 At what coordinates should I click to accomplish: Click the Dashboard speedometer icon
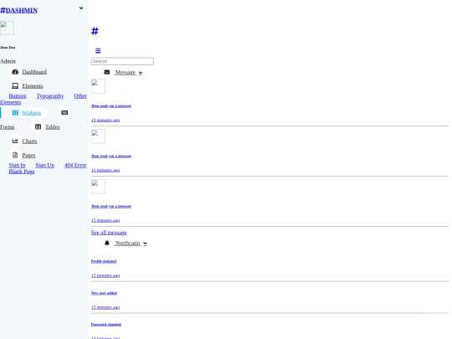pos(15,72)
